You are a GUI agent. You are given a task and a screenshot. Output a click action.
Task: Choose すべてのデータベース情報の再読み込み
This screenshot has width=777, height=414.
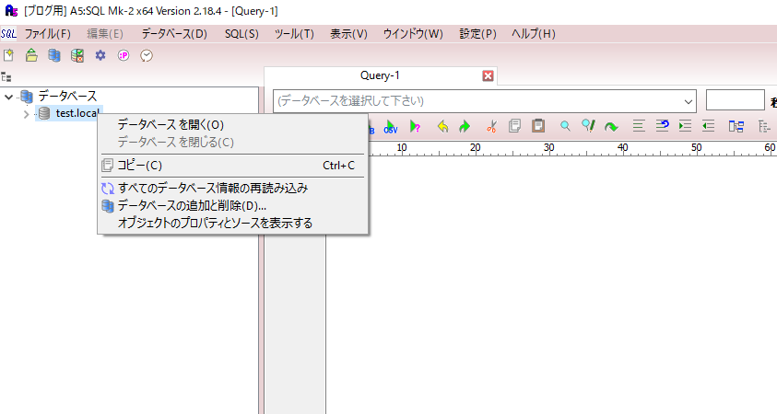(233, 188)
